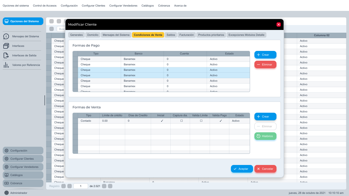Check Valida Límite for Contado row

coord(201,121)
